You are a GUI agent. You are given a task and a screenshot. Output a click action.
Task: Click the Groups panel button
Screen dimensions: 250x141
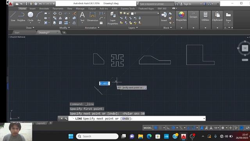[193, 15]
